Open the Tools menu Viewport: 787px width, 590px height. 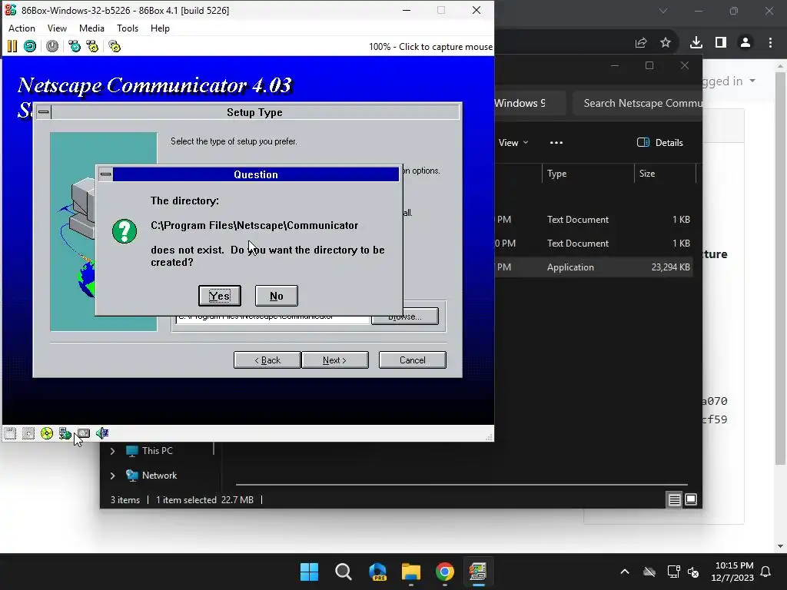(x=128, y=28)
